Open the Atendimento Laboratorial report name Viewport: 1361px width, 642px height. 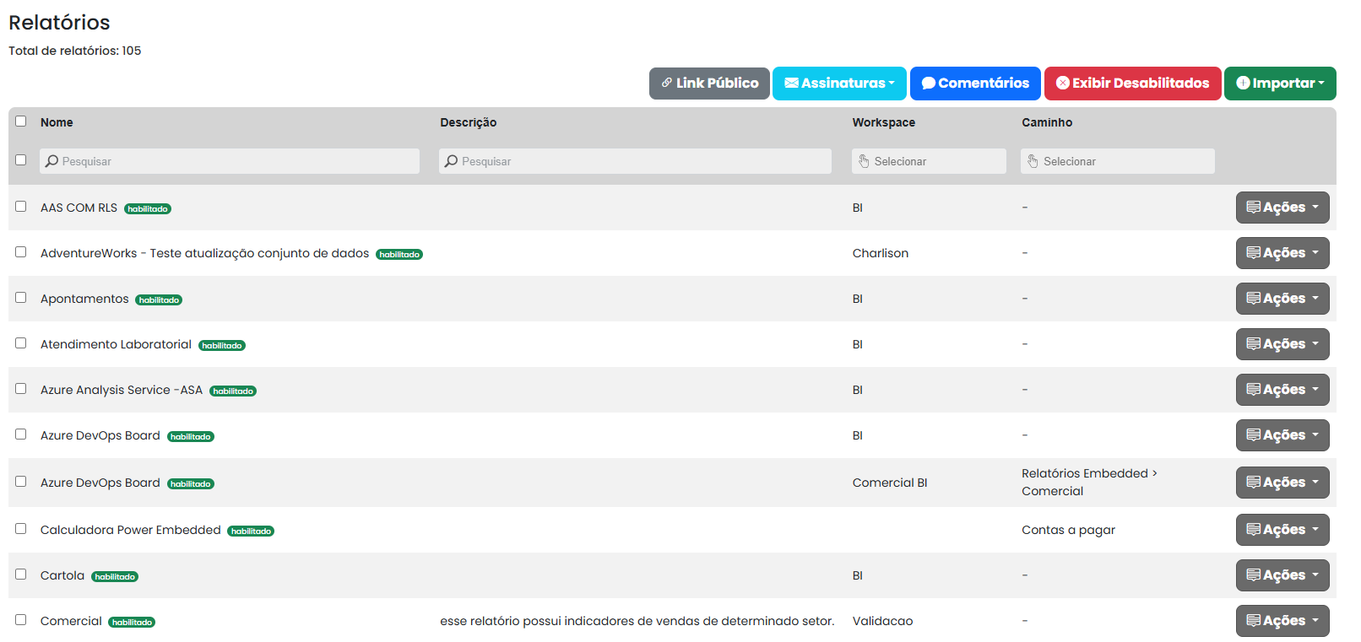point(116,344)
